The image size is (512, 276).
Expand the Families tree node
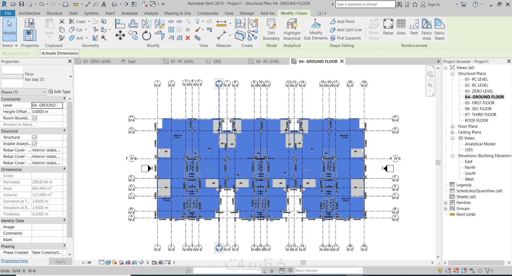(445, 203)
